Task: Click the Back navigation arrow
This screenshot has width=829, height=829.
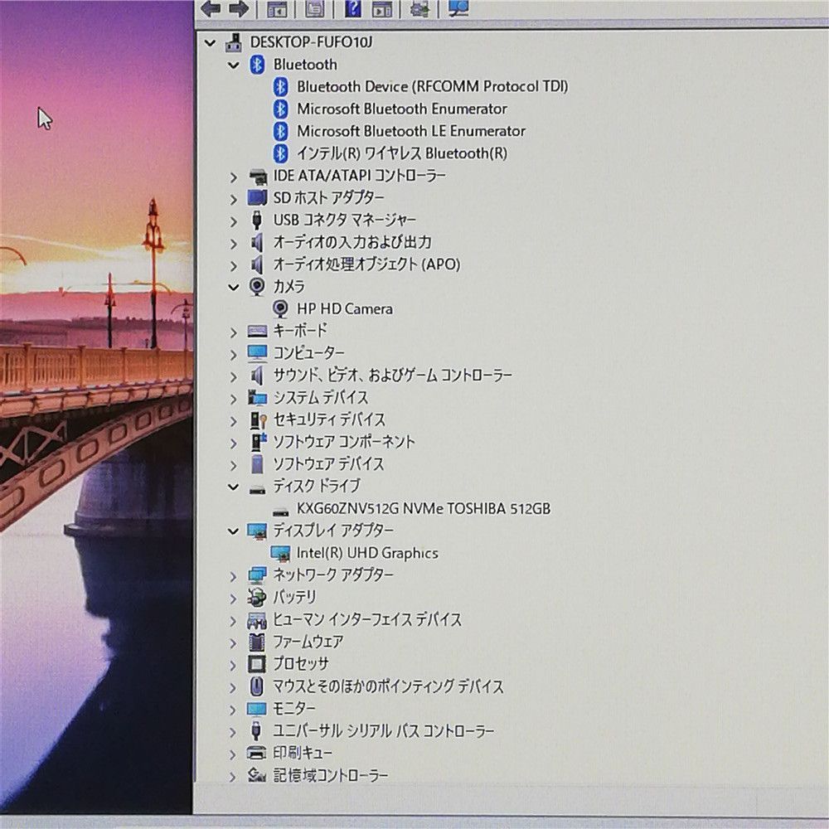Action: coord(210,10)
